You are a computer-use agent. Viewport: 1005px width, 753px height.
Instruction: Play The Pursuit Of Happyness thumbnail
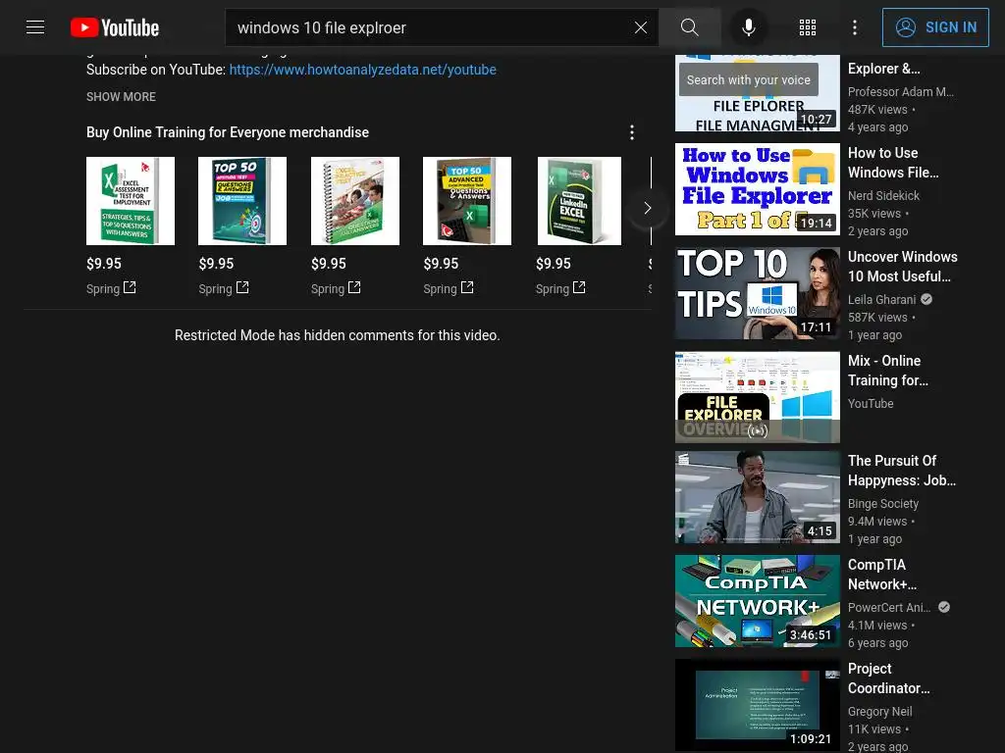758,497
